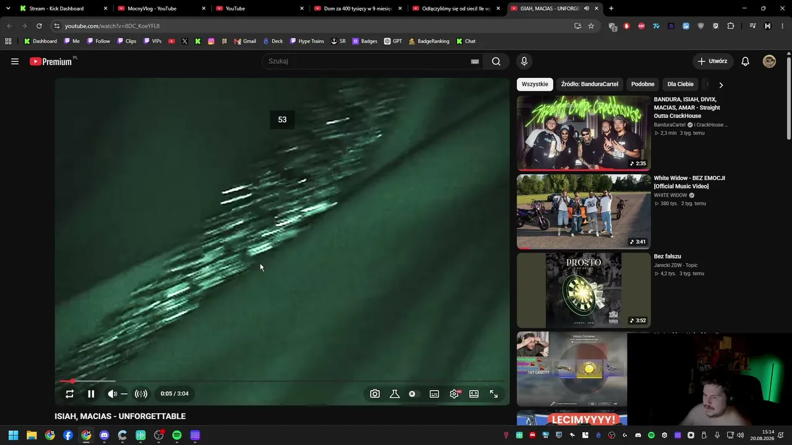The width and height of the screenshot is (792, 445).
Task: Open Chrome three-dot menu
Action: pos(783,26)
